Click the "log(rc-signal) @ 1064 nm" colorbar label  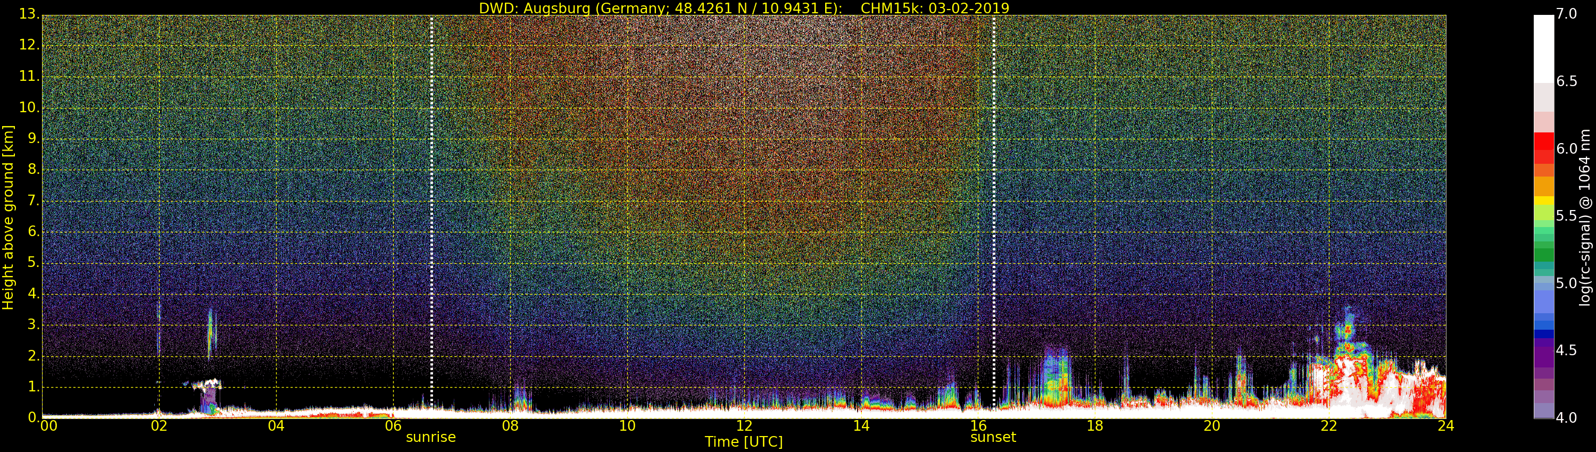pyautogui.click(x=1585, y=217)
